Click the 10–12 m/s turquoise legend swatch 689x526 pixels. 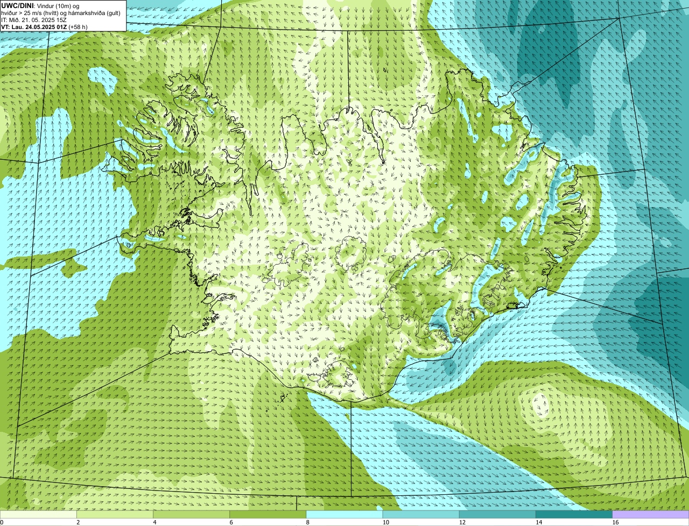tap(421, 515)
